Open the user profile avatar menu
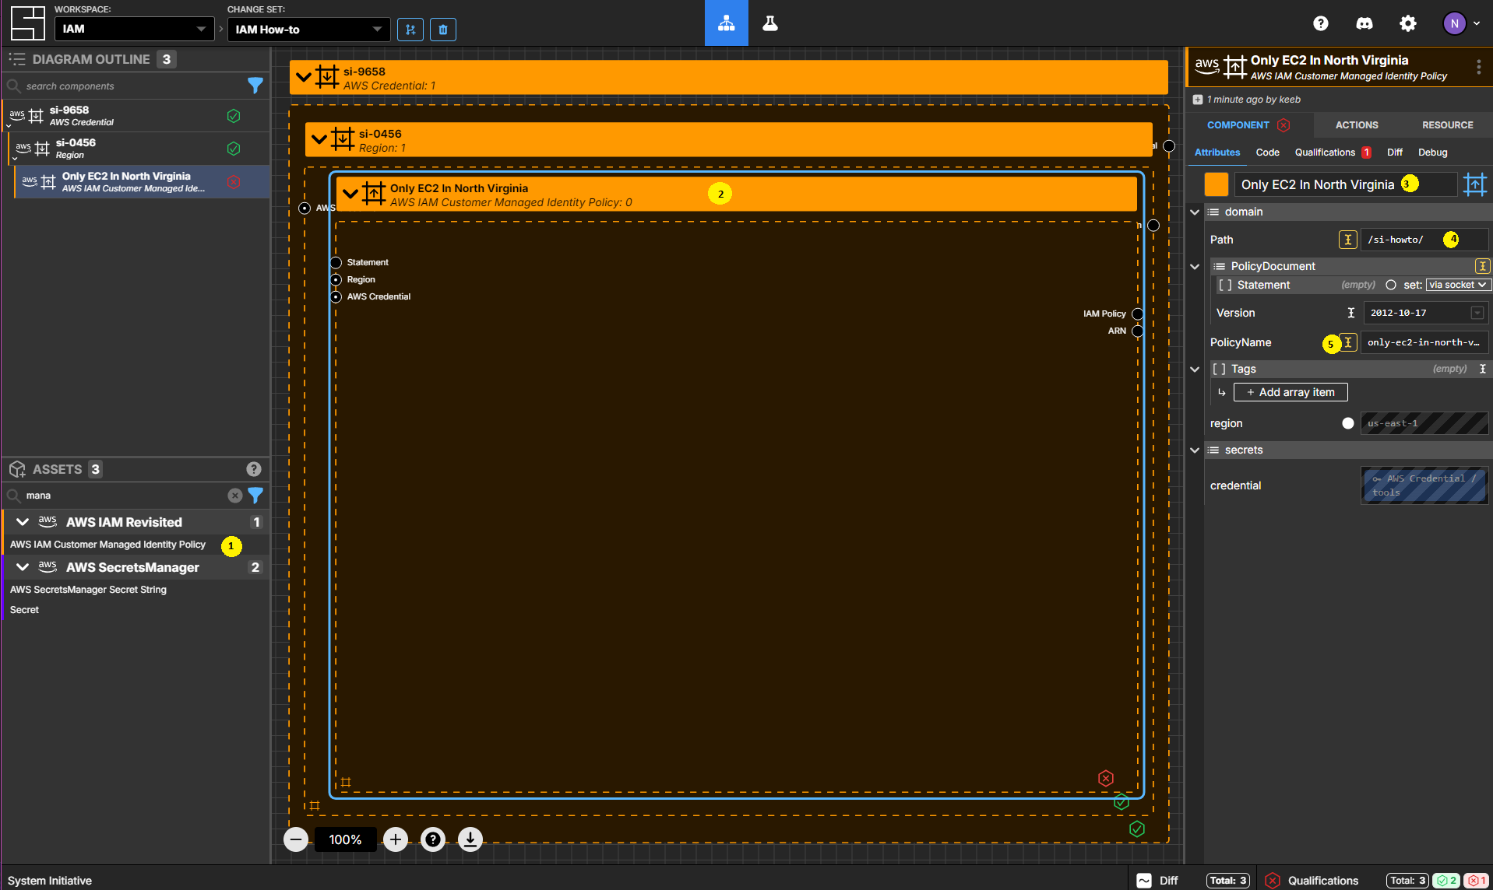This screenshot has width=1493, height=890. point(1461,23)
